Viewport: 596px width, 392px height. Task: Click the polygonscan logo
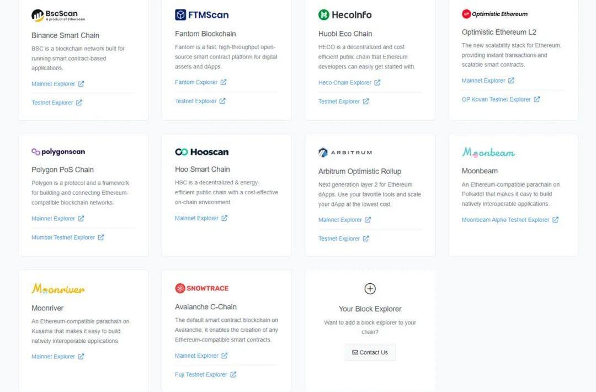58,152
